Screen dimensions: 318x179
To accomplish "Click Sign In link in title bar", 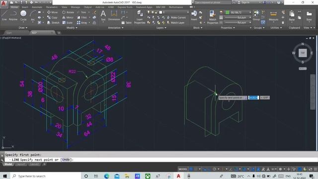I will (x=244, y=2).
